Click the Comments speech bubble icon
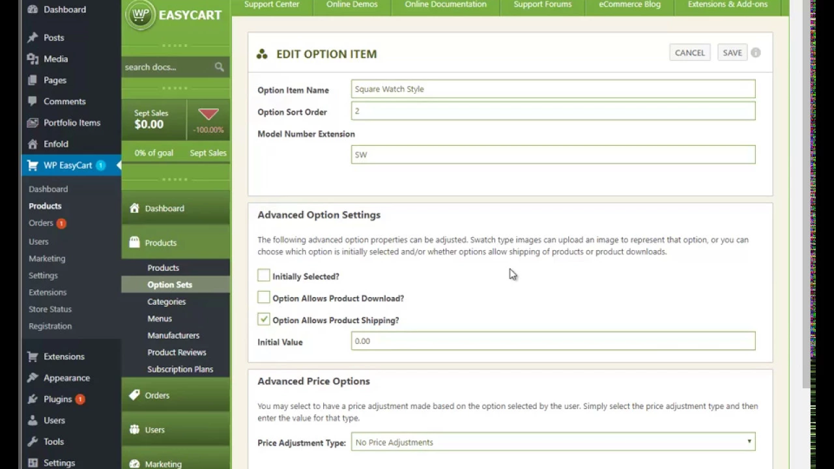This screenshot has height=469, width=834. coord(33,102)
